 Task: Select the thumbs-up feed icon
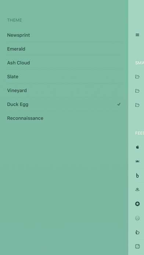point(137,232)
